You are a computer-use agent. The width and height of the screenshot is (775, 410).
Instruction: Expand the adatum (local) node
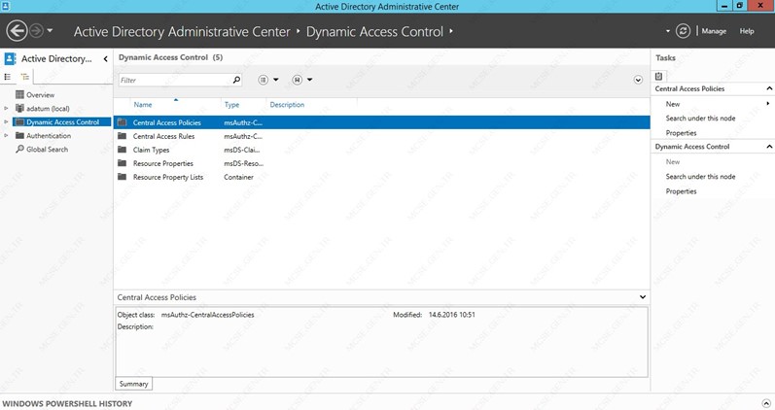point(6,108)
